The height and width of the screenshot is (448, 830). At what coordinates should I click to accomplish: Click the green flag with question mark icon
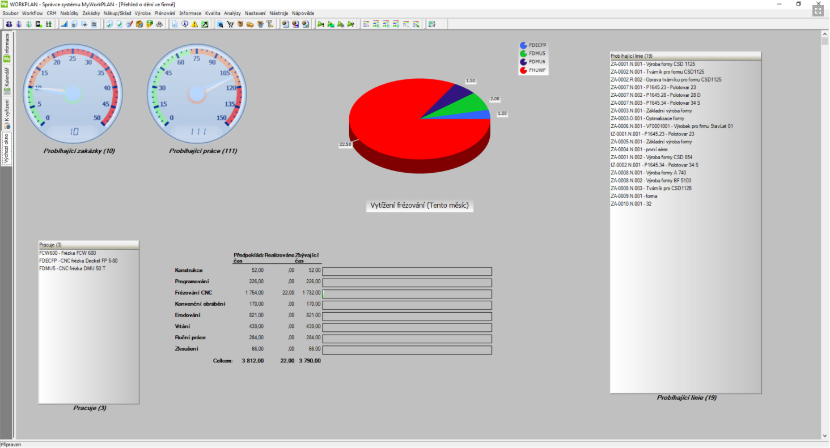click(x=351, y=24)
